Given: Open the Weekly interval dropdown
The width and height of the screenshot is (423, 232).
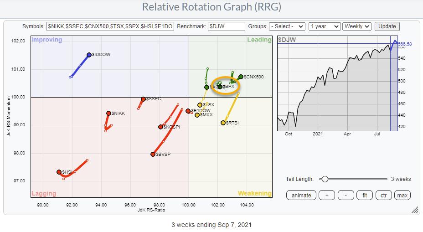Looking at the screenshot, I should tap(357, 26).
